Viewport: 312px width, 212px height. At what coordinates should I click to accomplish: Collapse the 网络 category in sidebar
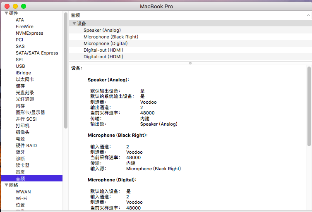(x=6, y=185)
